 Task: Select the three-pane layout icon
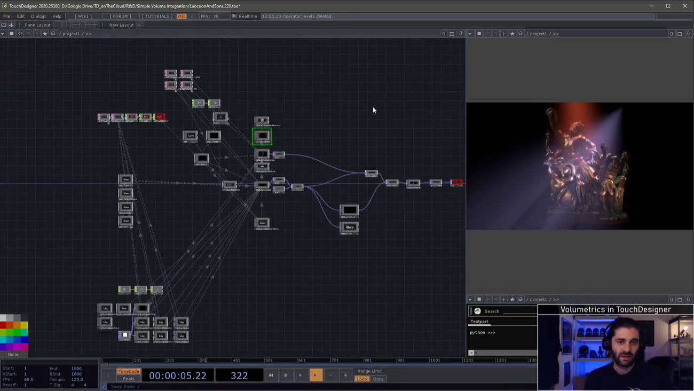(x=85, y=25)
